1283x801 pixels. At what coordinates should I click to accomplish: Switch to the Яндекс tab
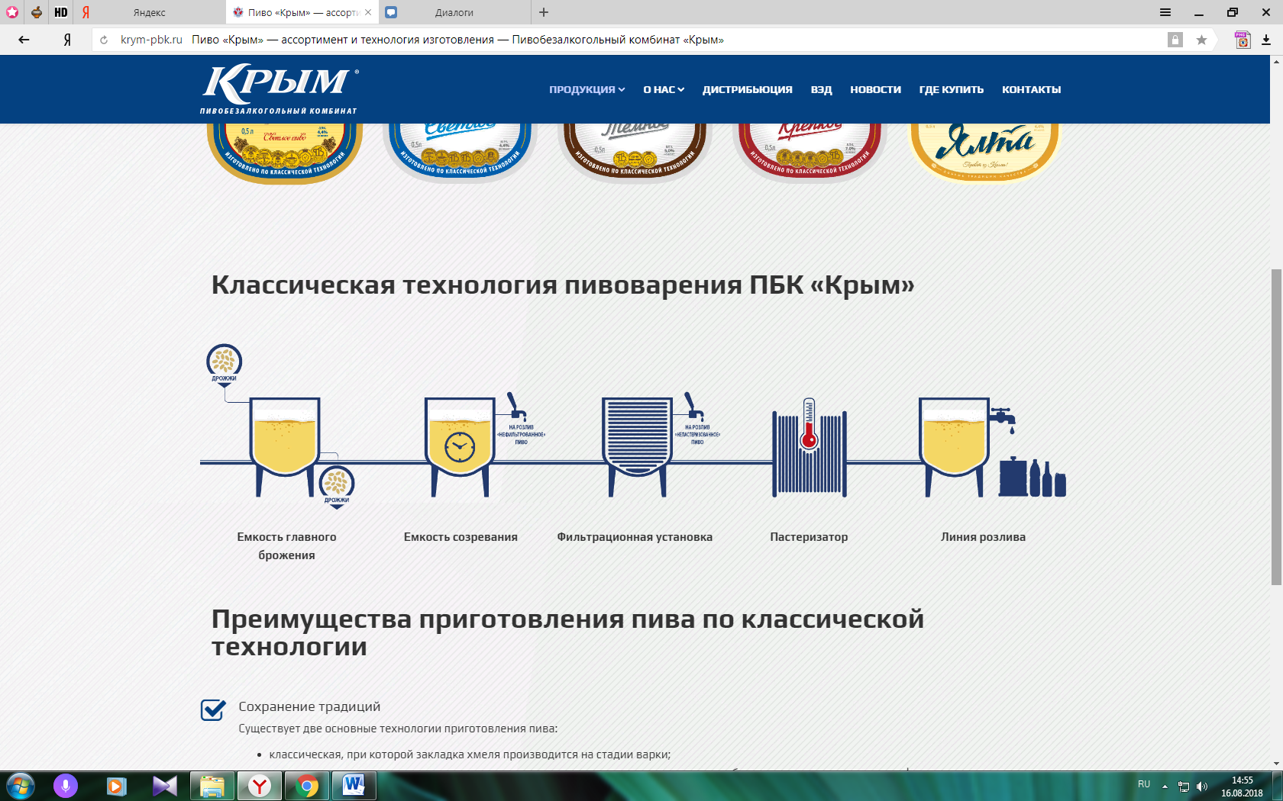(x=150, y=12)
